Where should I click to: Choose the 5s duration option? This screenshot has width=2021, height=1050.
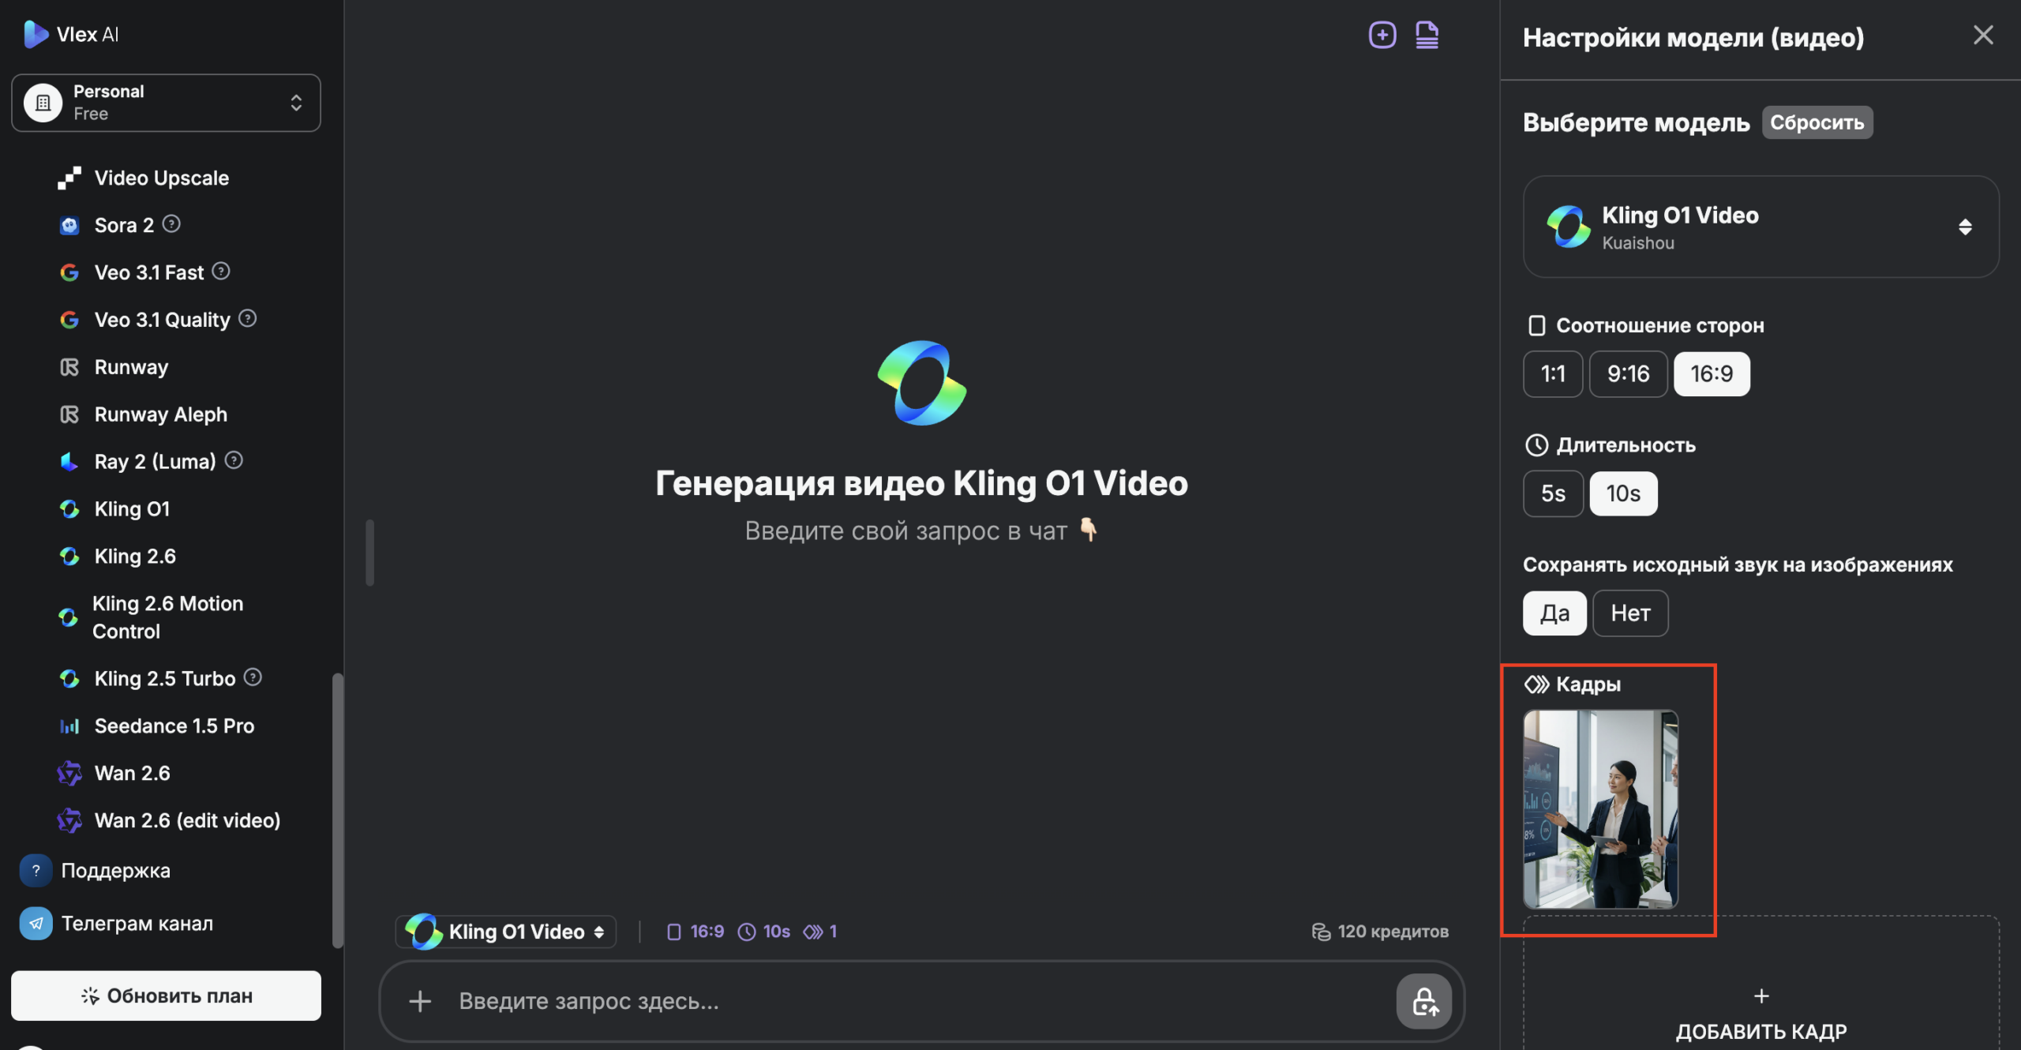tap(1552, 493)
